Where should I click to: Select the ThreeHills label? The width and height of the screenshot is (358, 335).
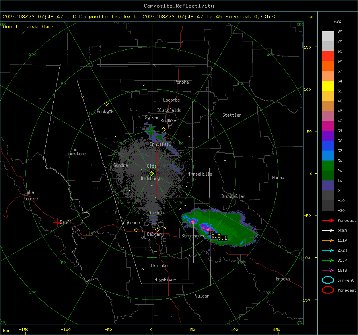tap(200, 174)
